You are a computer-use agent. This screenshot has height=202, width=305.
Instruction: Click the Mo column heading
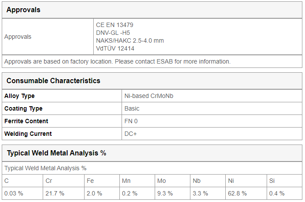[162, 181]
